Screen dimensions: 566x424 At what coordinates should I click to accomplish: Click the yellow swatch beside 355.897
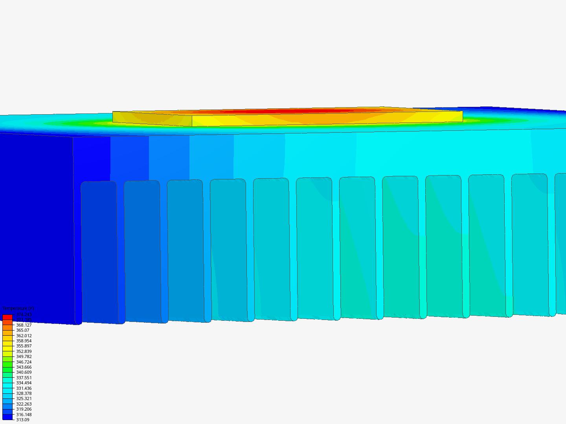pyautogui.click(x=7, y=348)
